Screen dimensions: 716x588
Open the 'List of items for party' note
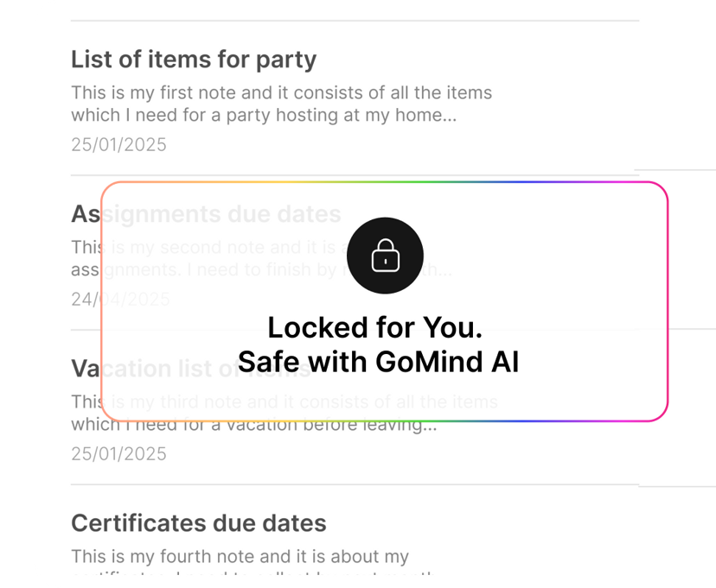(193, 60)
